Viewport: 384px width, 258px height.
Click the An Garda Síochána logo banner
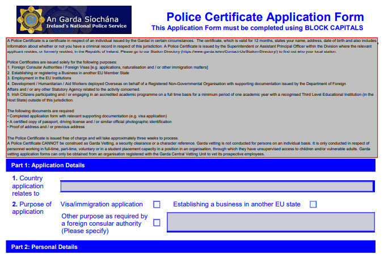tap(74, 20)
